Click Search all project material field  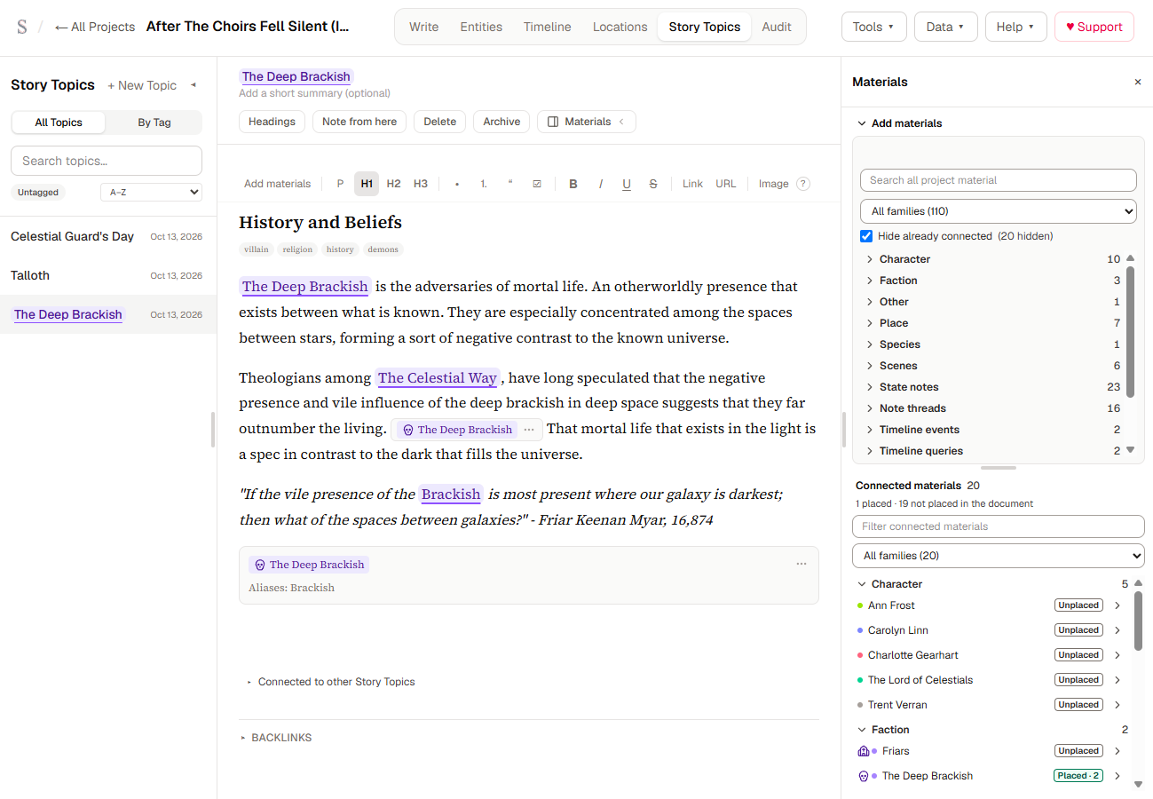[x=999, y=180]
